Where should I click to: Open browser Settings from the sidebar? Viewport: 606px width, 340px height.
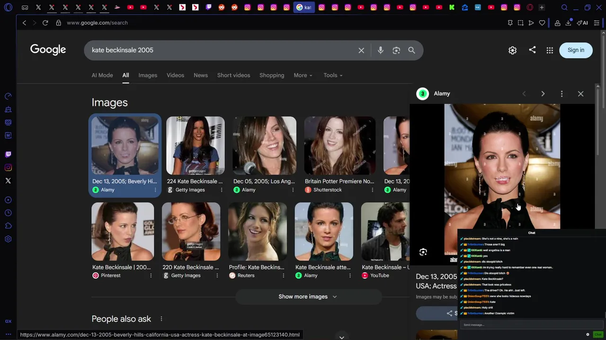(x=8, y=239)
